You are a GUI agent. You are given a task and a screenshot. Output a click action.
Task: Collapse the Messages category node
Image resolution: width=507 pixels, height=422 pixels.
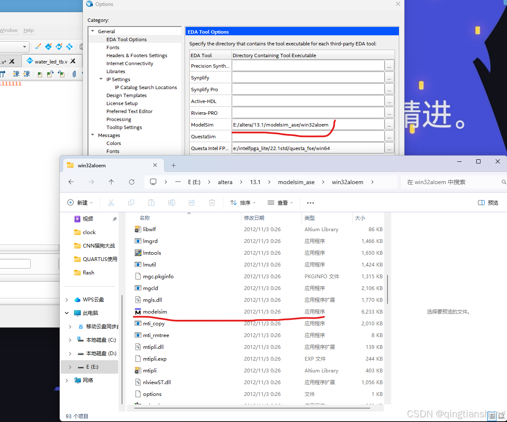pyautogui.click(x=93, y=135)
